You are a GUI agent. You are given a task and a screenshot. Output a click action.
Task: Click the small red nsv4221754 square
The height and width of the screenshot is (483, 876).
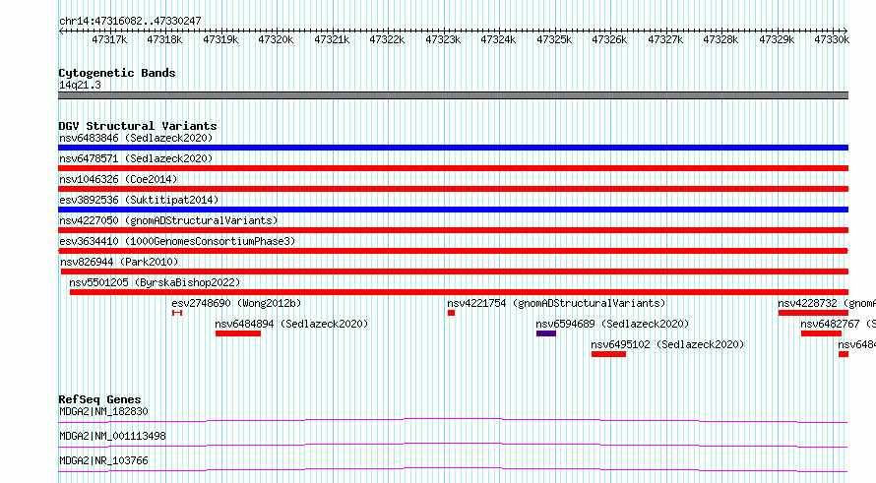[x=451, y=313]
